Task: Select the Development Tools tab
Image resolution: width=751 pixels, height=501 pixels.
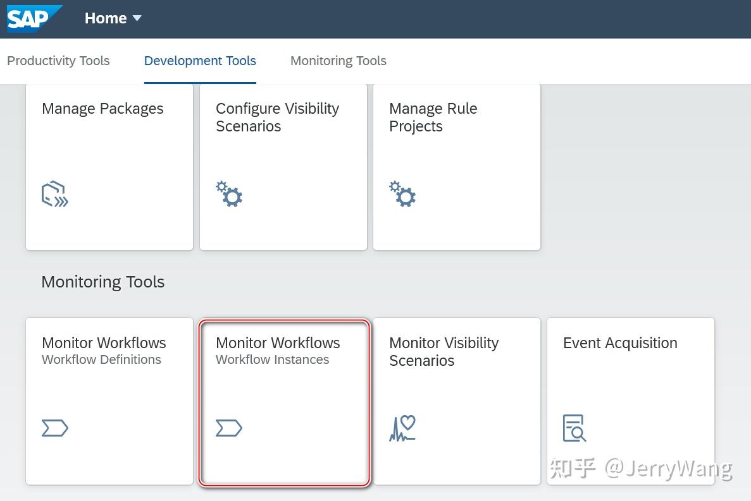Action: pyautogui.click(x=200, y=61)
